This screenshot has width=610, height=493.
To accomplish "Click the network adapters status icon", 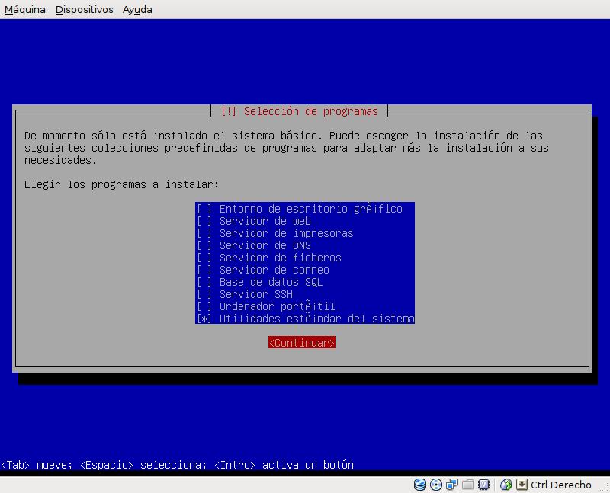I will (x=451, y=485).
